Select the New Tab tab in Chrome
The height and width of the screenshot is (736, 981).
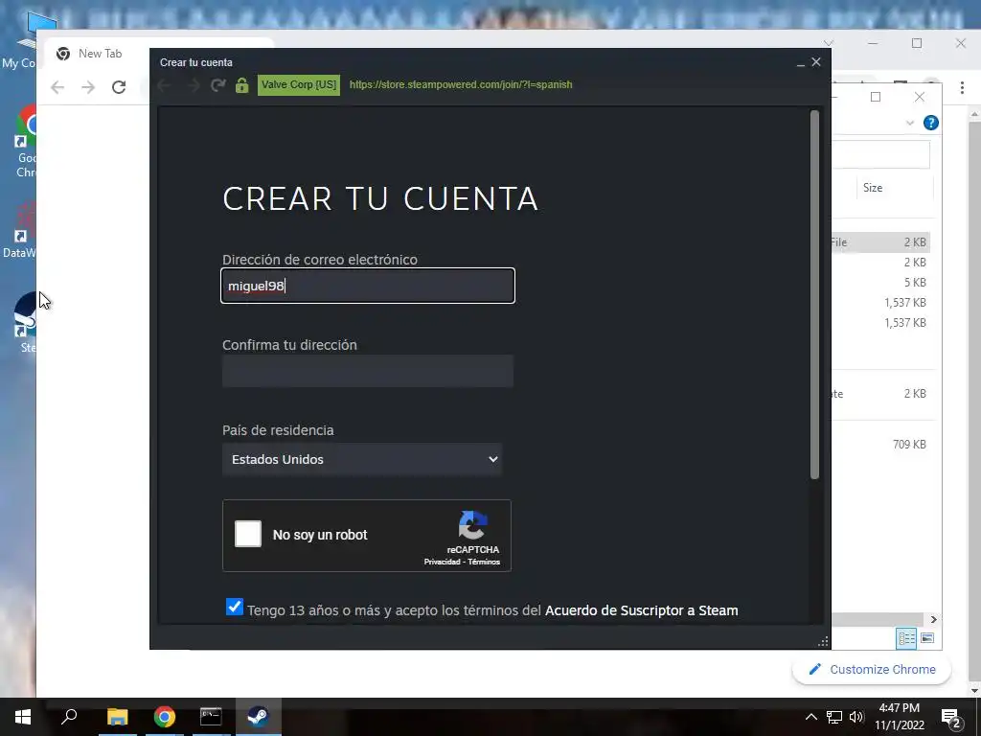click(100, 54)
